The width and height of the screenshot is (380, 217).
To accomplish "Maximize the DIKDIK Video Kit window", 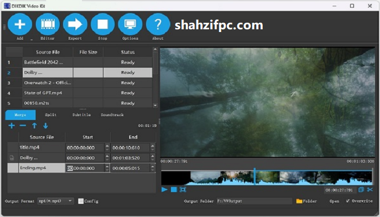I will pyautogui.click(x=352, y=6).
